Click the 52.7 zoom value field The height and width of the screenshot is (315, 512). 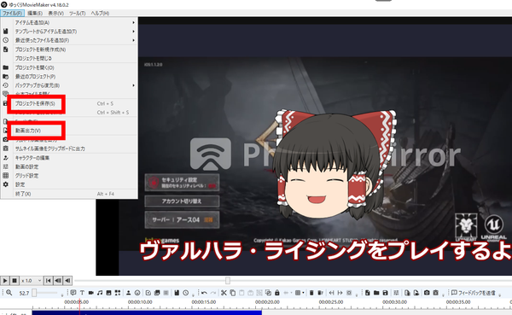coord(24,293)
